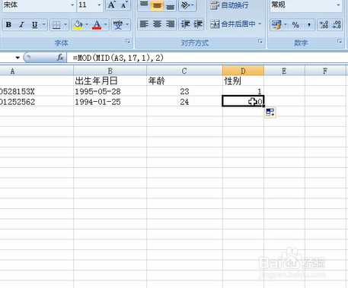Select column A header
348x288 pixels.
37,71
